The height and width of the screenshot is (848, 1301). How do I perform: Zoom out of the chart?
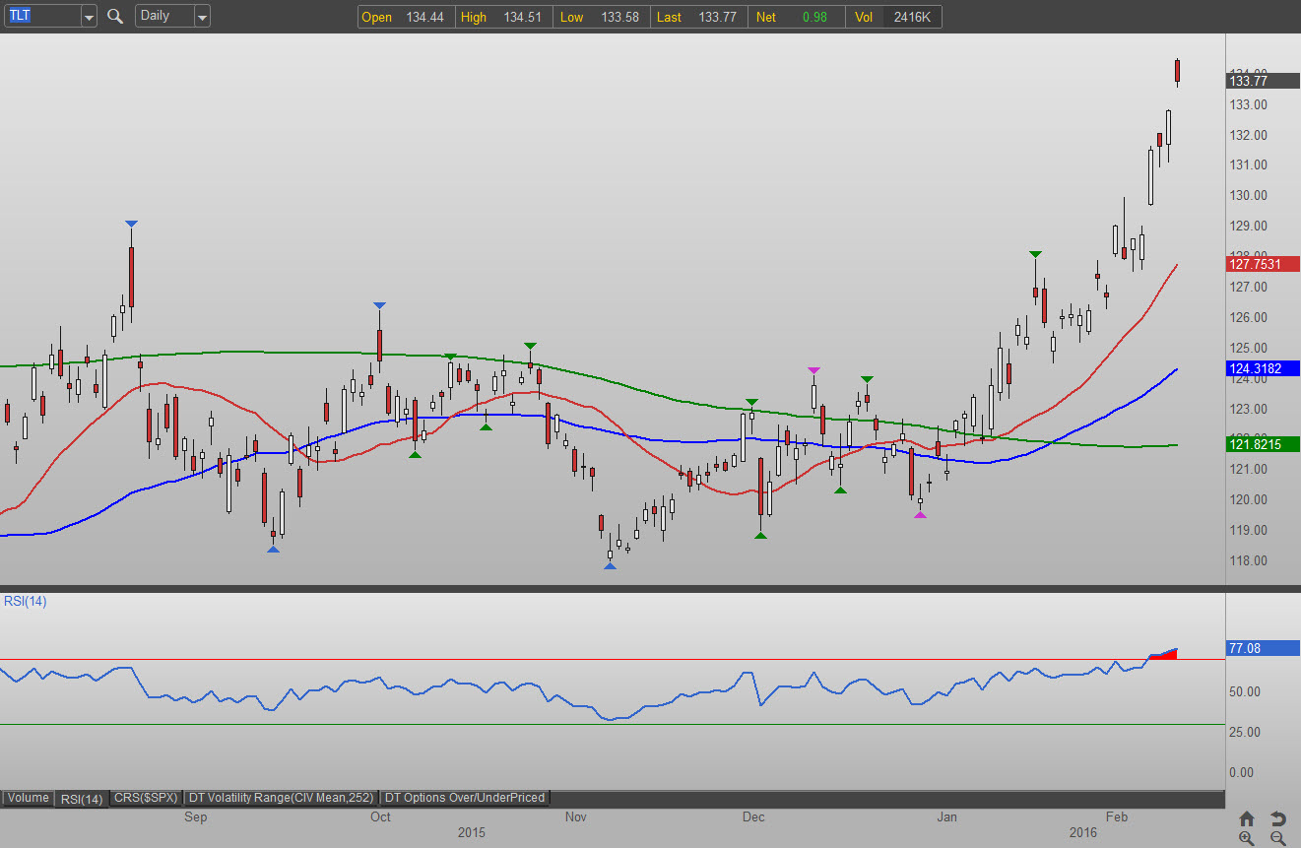point(1277,838)
